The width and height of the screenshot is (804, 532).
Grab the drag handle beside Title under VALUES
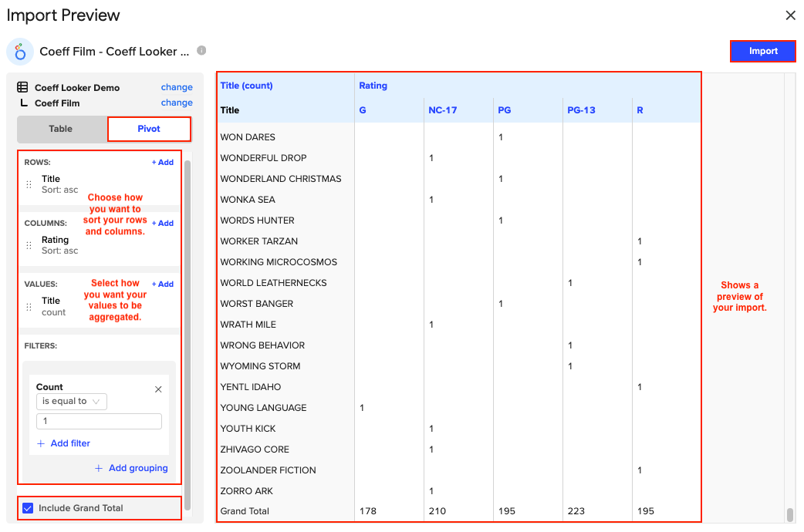click(28, 306)
